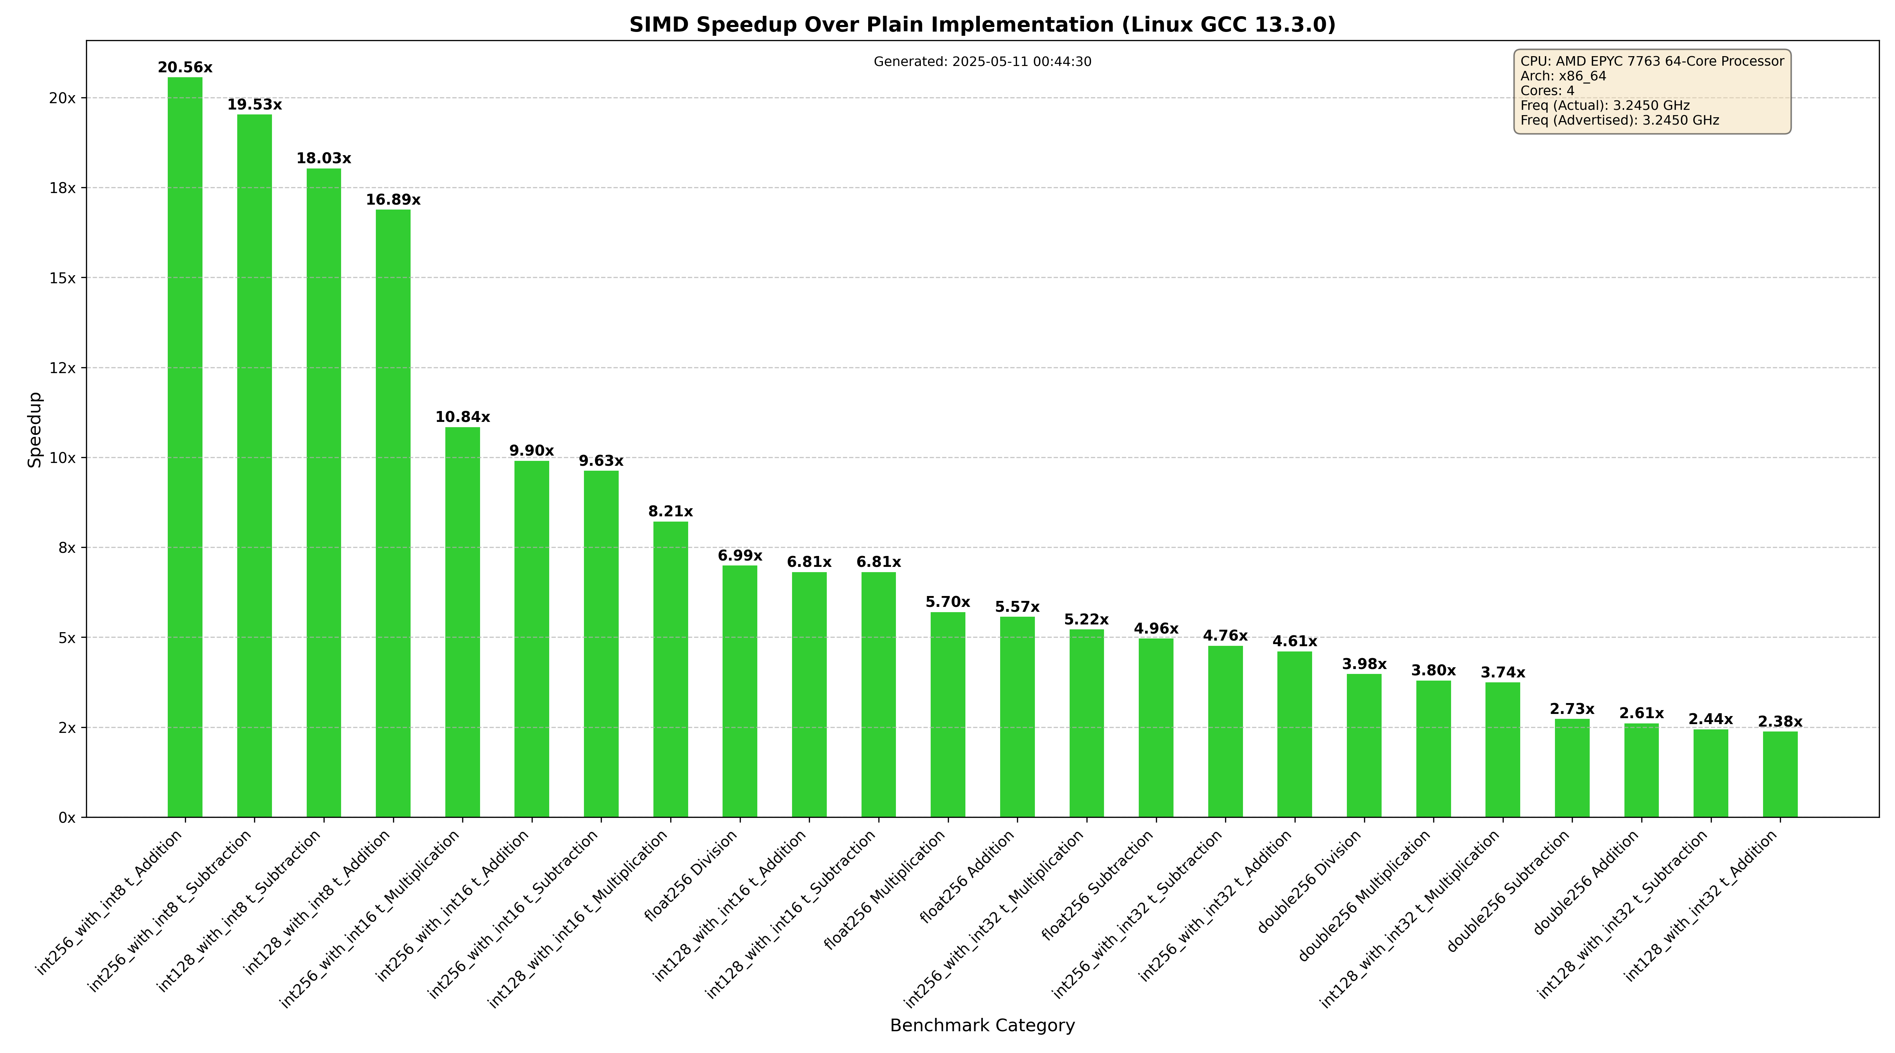Click the Benchmark Category x-axis label
The height and width of the screenshot is (1053, 1895).
(x=982, y=1025)
